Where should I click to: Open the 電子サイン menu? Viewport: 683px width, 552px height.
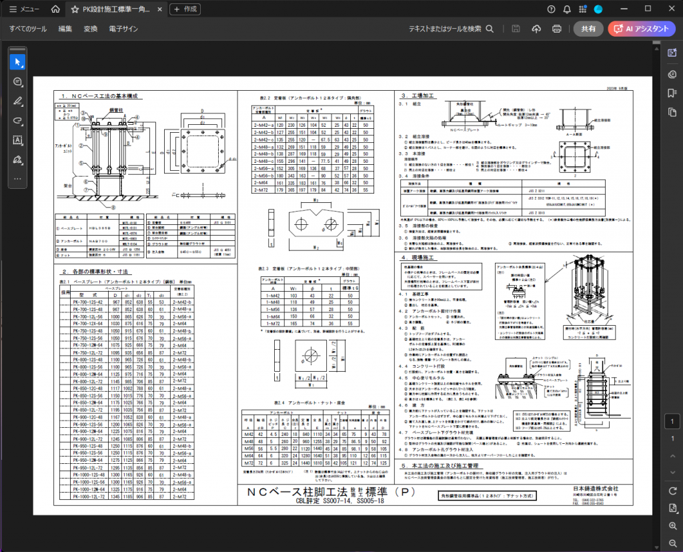(x=123, y=29)
